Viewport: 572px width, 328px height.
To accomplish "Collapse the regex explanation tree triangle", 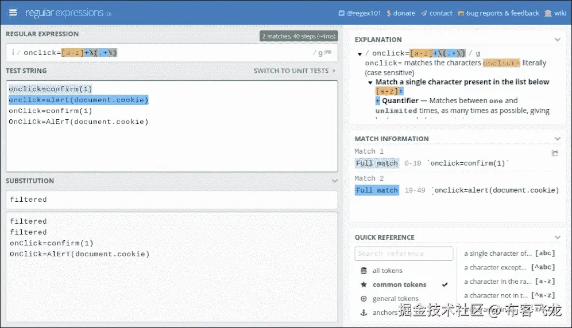I will click(360, 54).
